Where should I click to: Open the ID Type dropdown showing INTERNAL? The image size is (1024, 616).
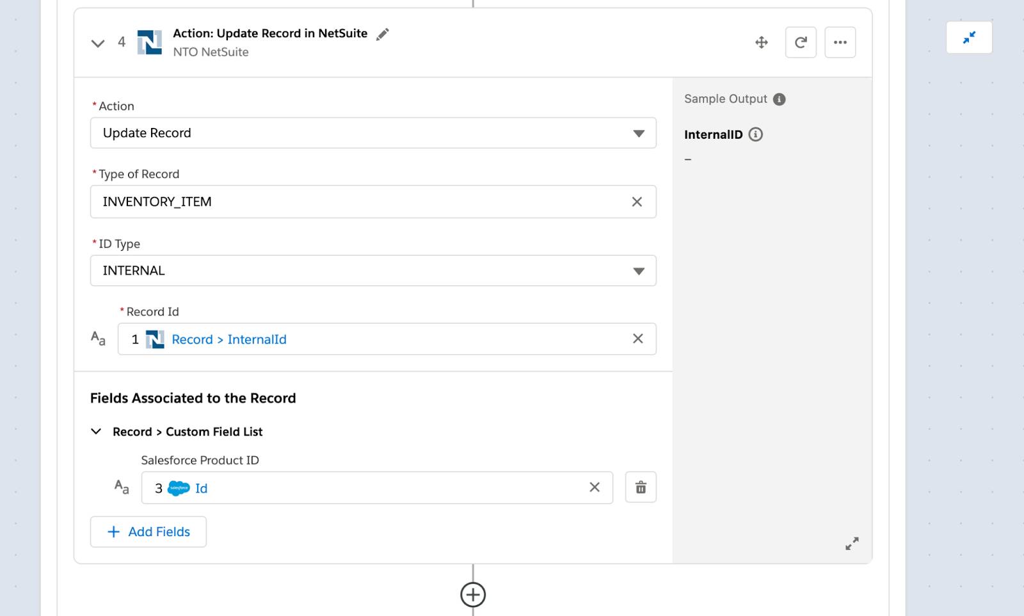(373, 271)
